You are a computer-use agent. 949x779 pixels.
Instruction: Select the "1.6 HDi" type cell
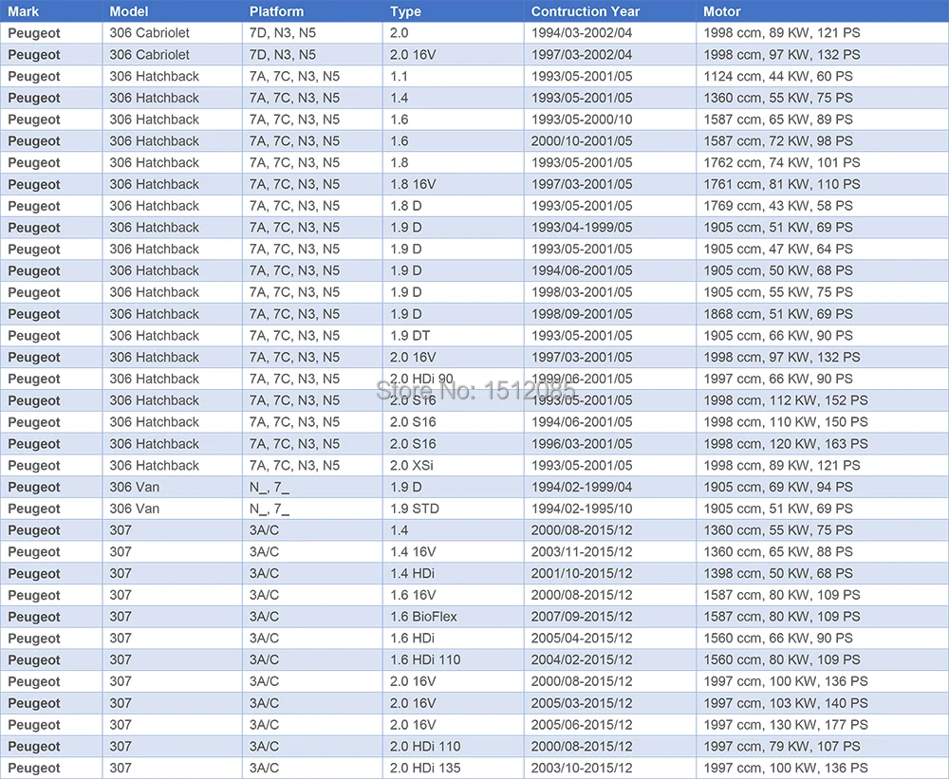tap(454, 639)
